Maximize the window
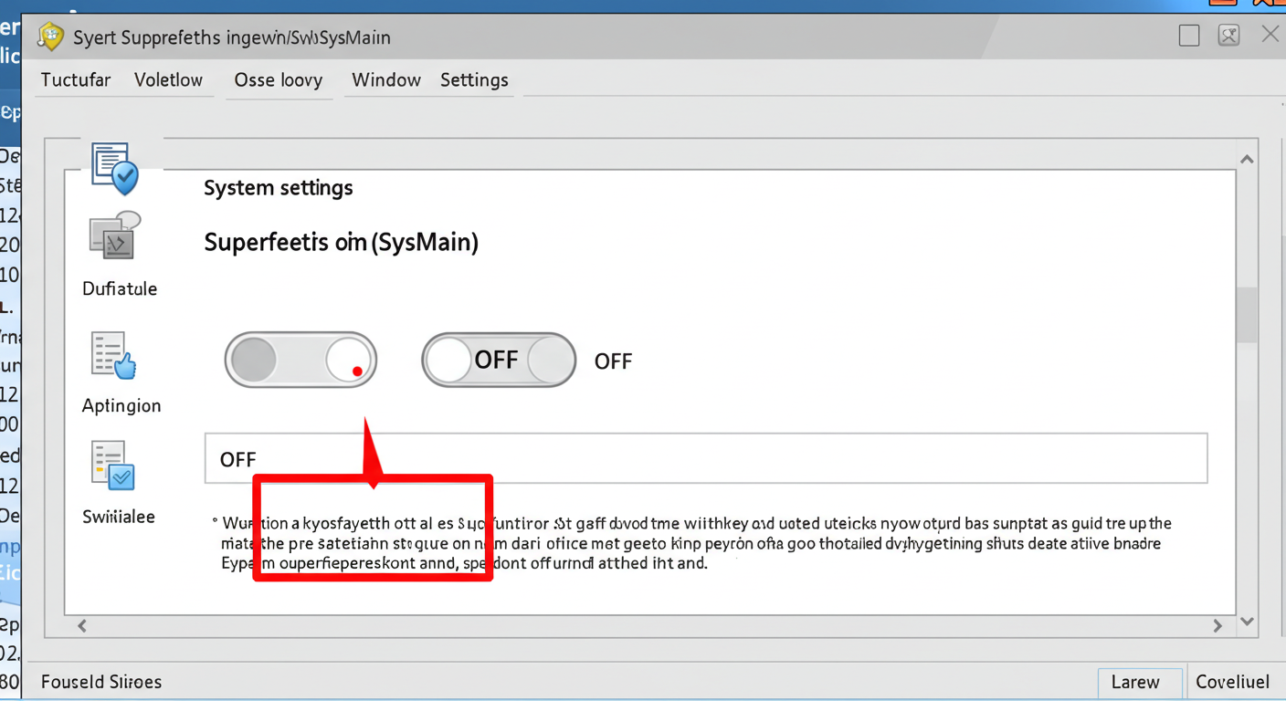The height and width of the screenshot is (701, 1286). tap(1189, 36)
